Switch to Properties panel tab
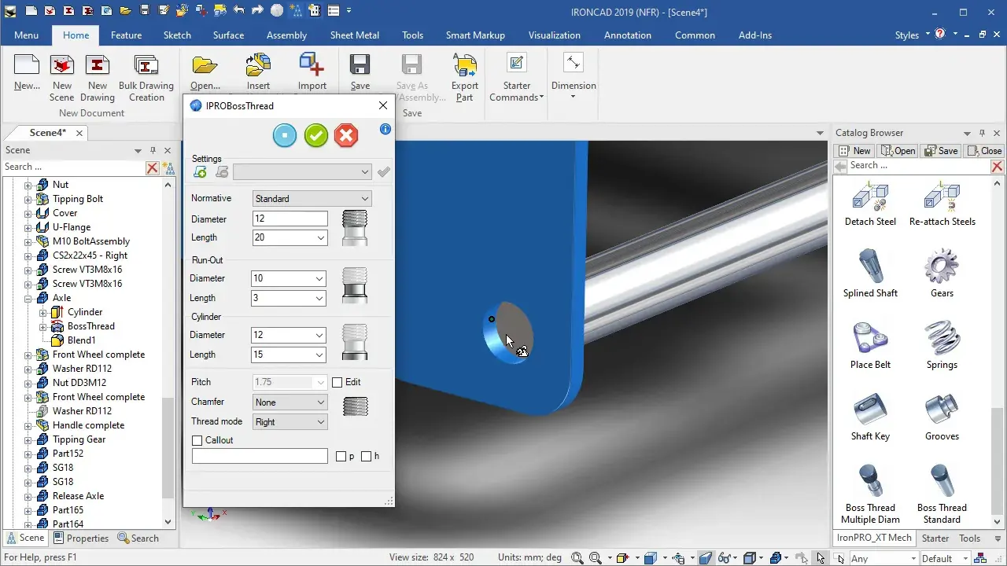This screenshot has height=566, width=1007. (81, 538)
